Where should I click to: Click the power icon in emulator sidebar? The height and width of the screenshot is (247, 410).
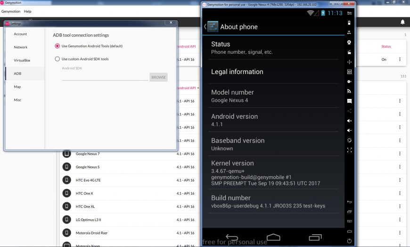tap(349, 240)
